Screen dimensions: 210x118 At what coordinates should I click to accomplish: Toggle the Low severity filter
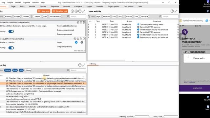click(x=114, y=16)
